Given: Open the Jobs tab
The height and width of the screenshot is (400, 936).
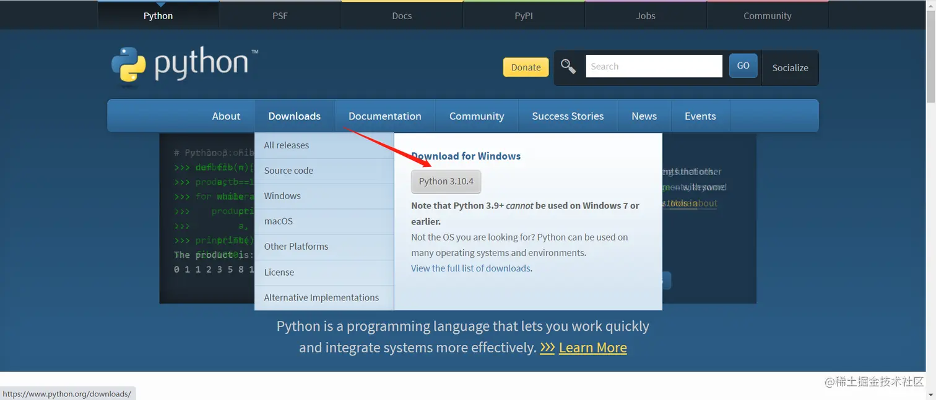Looking at the screenshot, I should (646, 15).
